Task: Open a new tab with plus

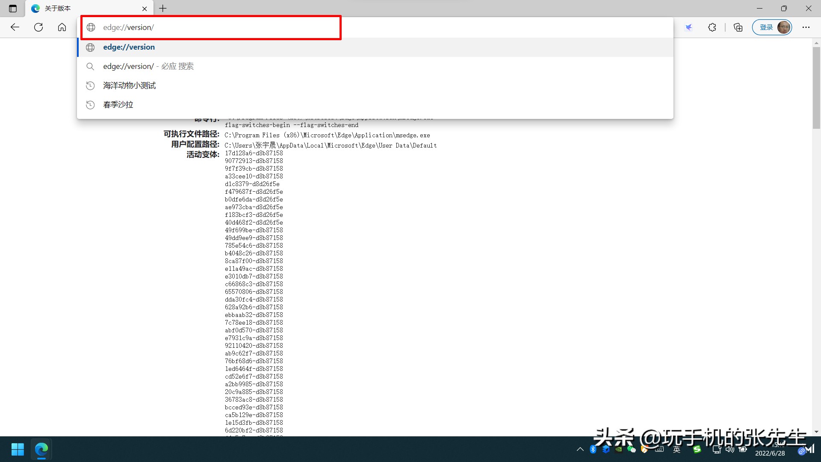Action: (163, 8)
